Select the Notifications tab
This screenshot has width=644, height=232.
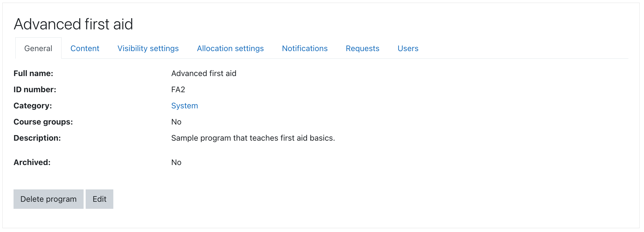[x=305, y=48]
